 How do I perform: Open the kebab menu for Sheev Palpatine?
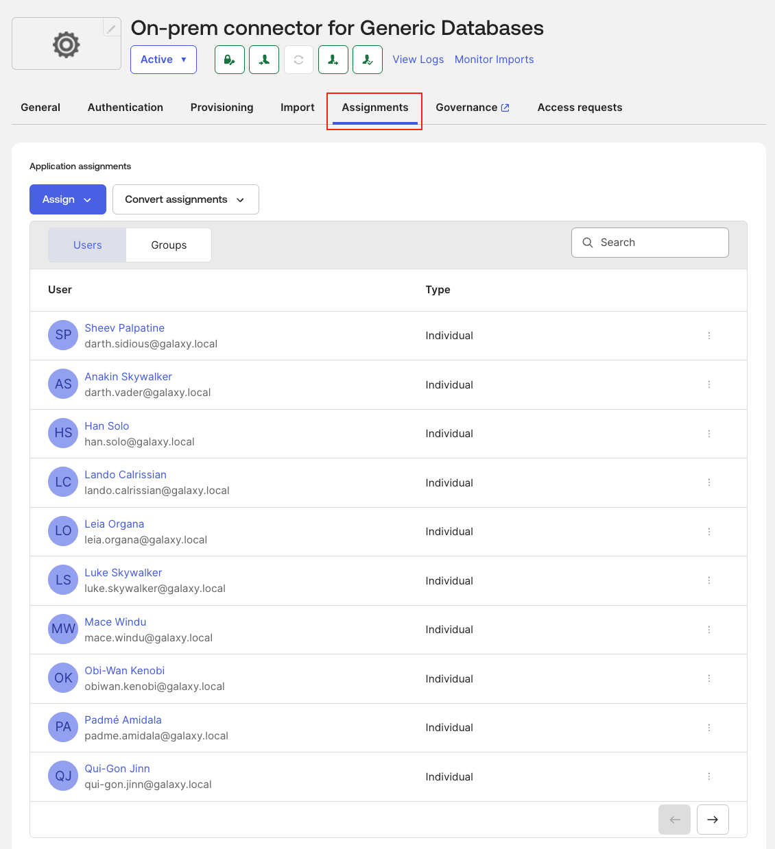tap(709, 335)
